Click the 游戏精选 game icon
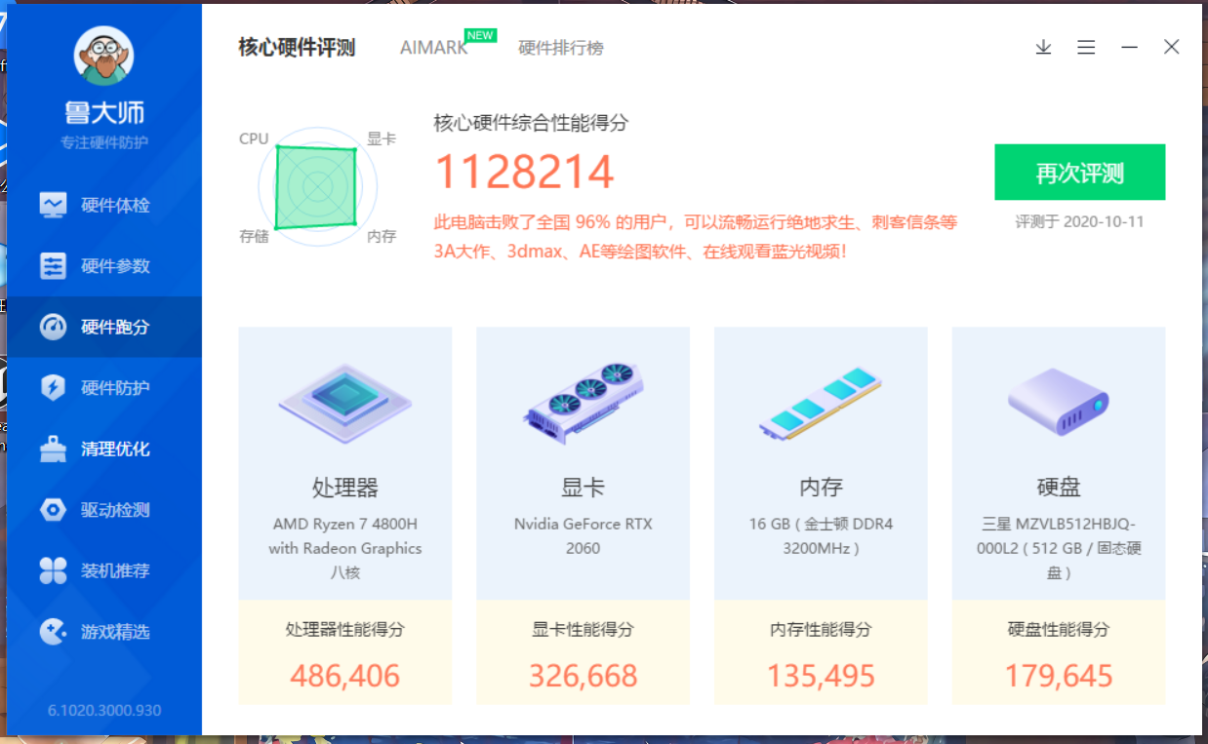 (53, 632)
